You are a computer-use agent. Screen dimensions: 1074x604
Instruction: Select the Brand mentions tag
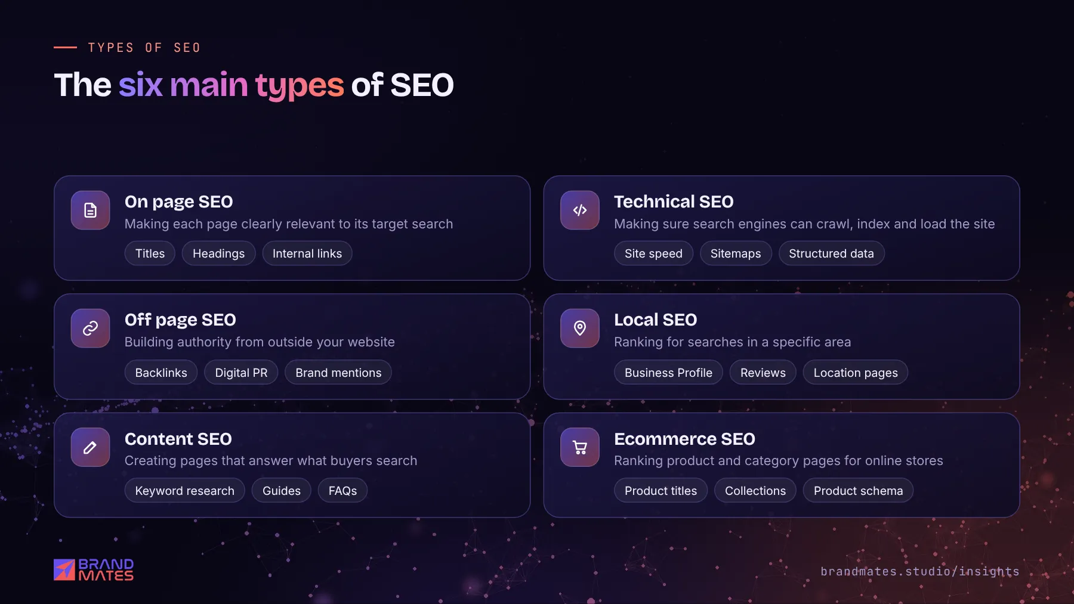338,373
